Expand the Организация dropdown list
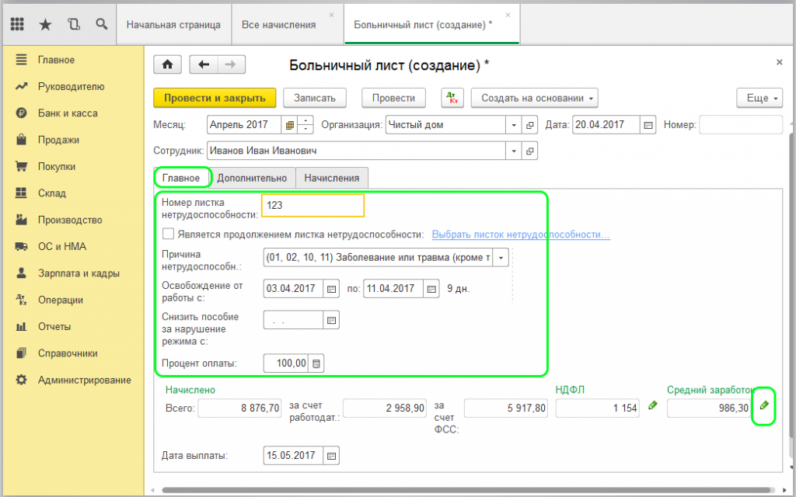Image resolution: width=796 pixels, height=497 pixels. coord(513,125)
